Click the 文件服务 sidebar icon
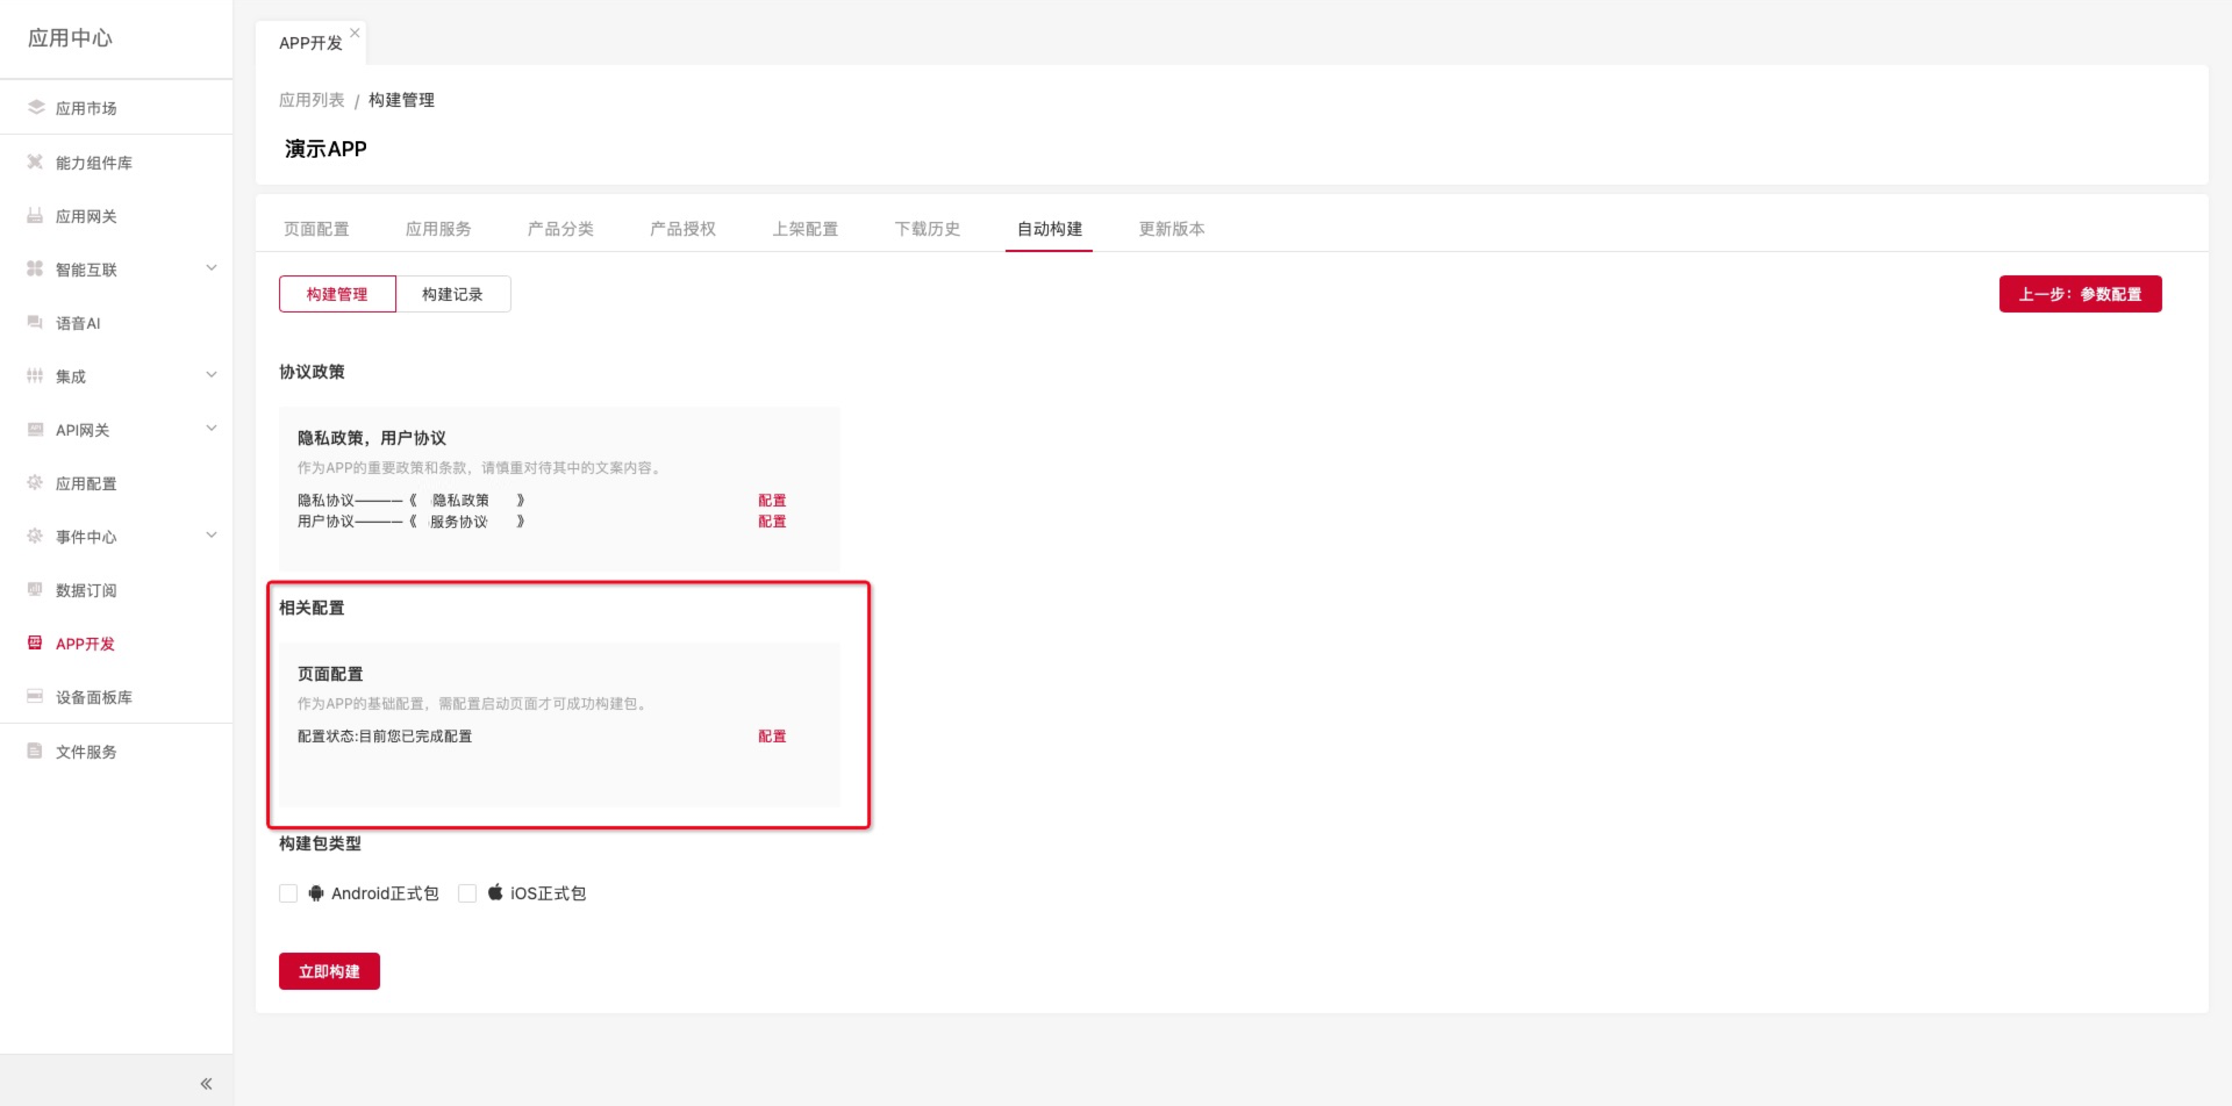 click(35, 751)
